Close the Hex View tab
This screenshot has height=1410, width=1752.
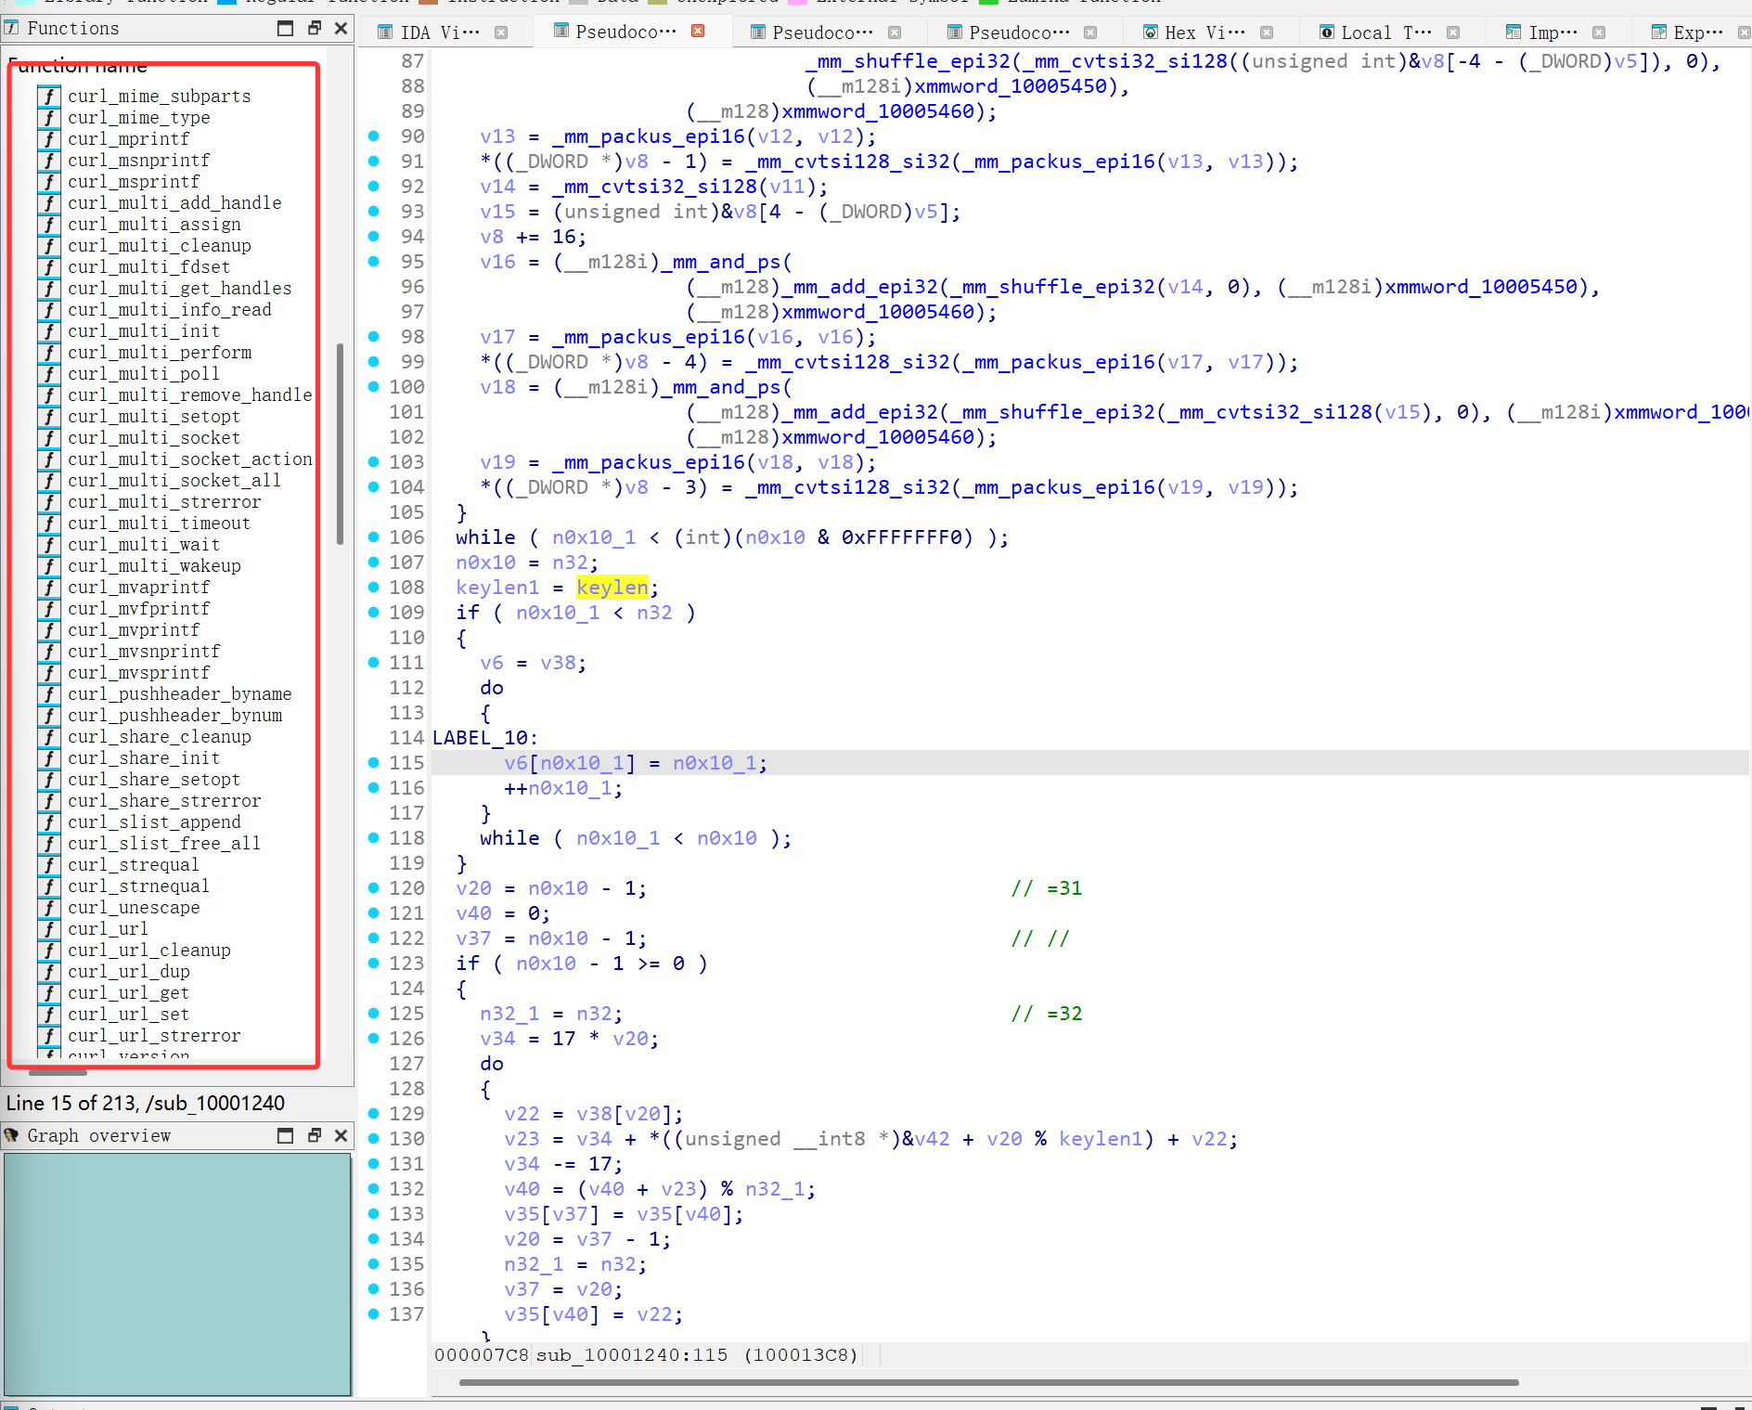[x=1267, y=32]
